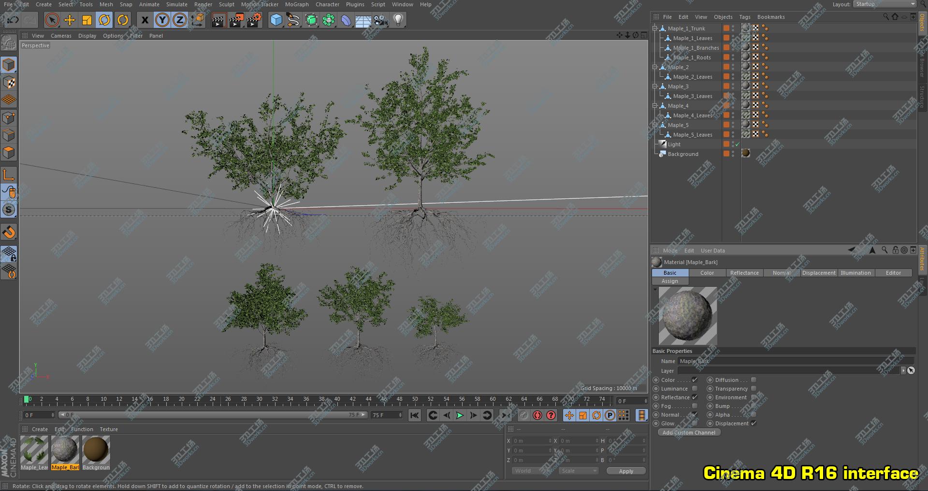Click the Add Custom Channel button
The width and height of the screenshot is (928, 491).
(x=689, y=433)
